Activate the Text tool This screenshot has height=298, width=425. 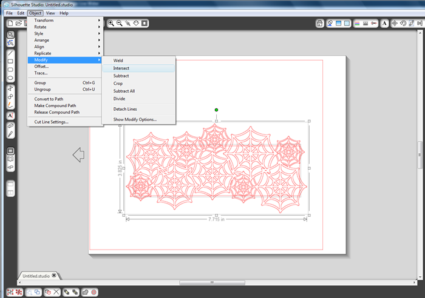(10, 116)
